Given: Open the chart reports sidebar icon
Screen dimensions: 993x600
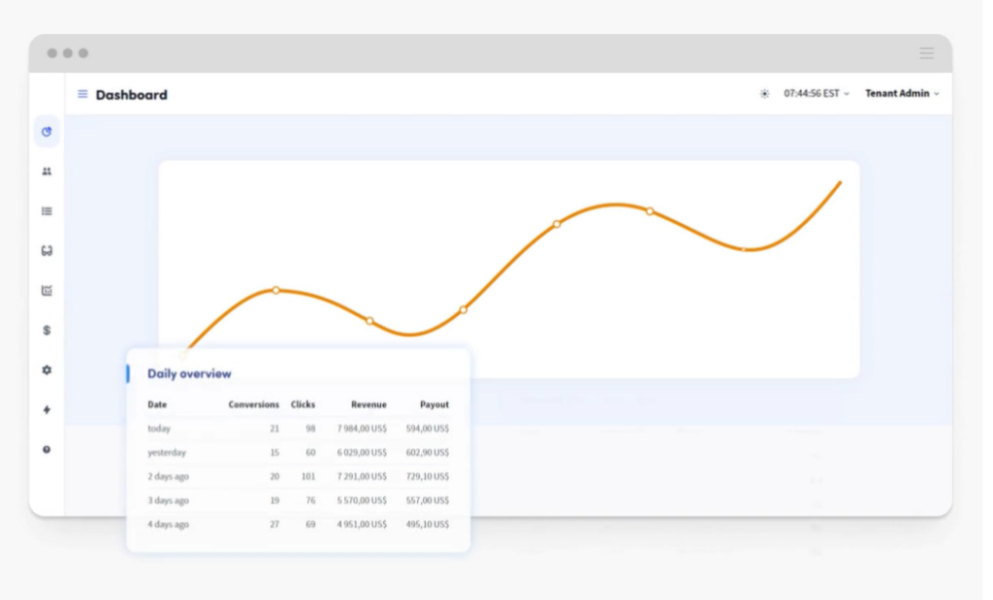Looking at the screenshot, I should point(47,291).
